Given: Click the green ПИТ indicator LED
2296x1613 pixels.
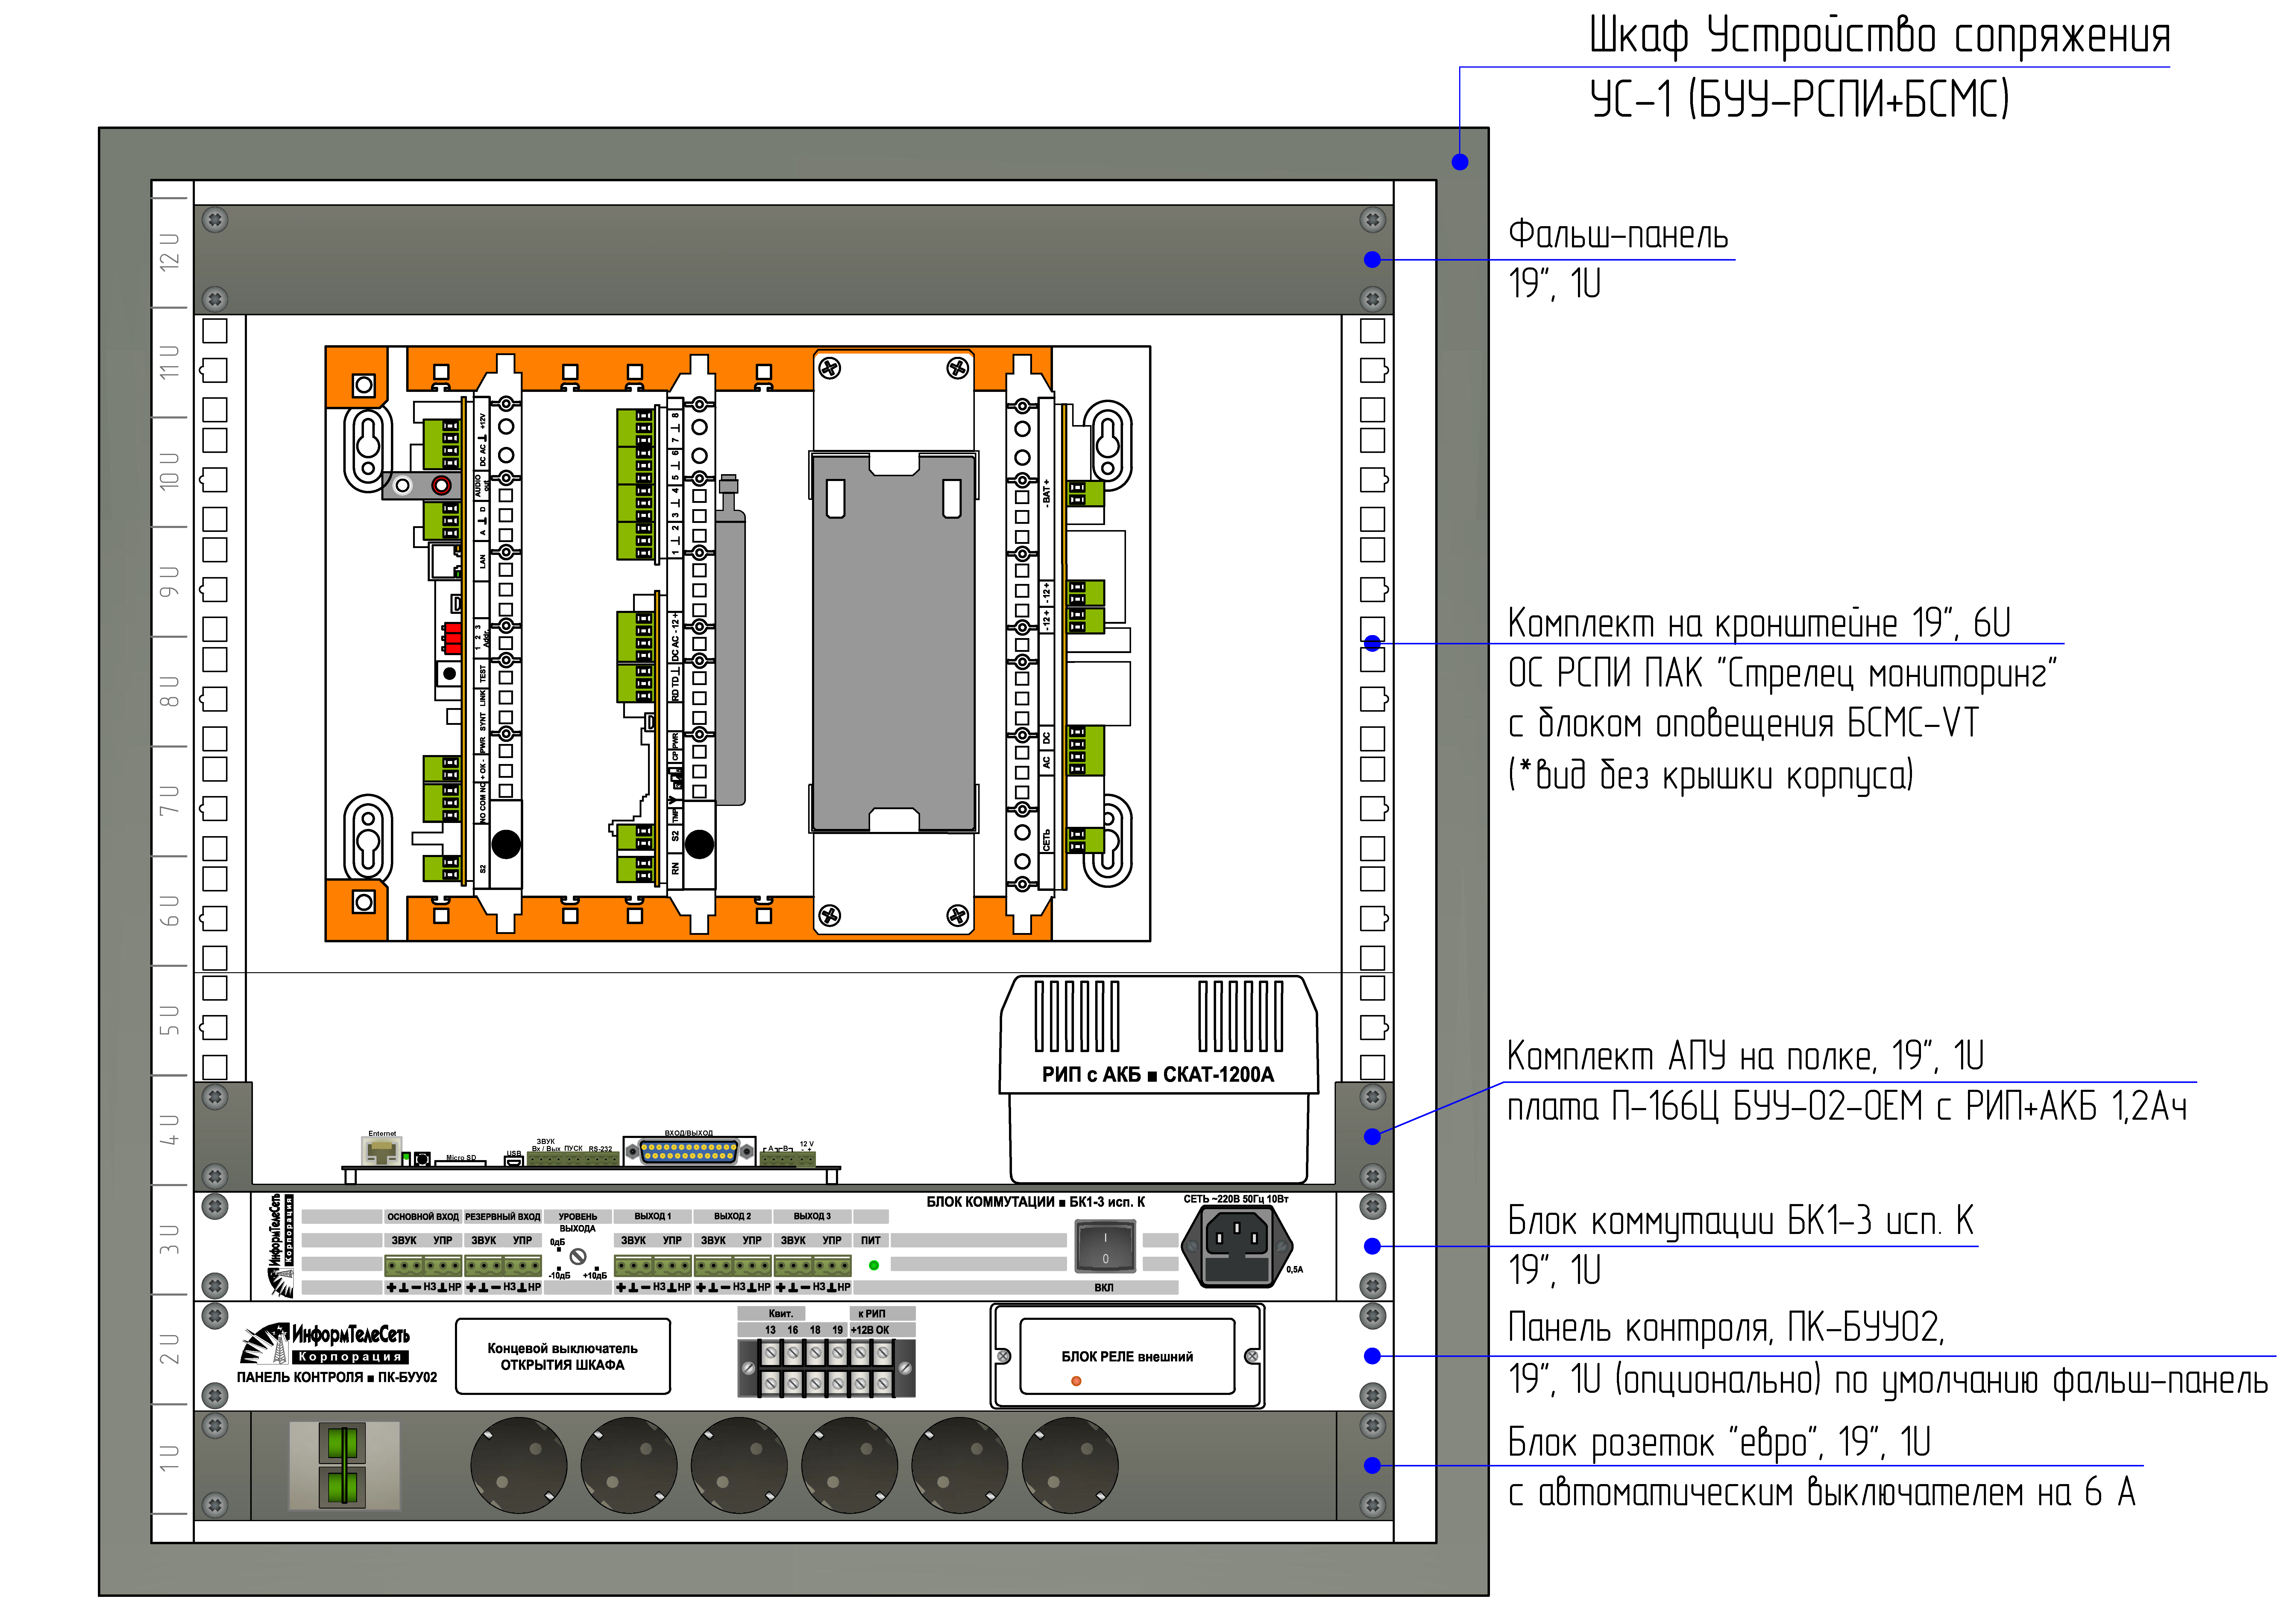Looking at the screenshot, I should 874,1265.
